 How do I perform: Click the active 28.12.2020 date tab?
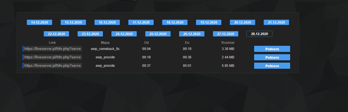point(260,34)
